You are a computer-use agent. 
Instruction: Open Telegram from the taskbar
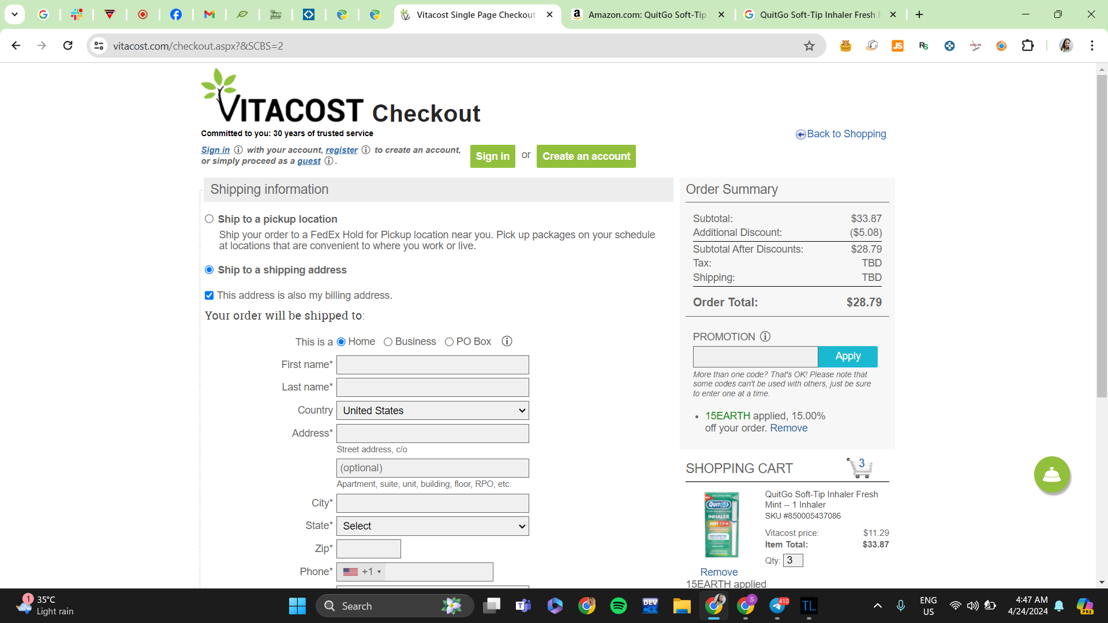(777, 606)
